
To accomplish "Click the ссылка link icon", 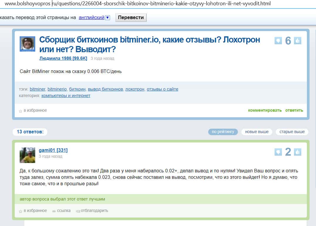I will pos(54,211).
